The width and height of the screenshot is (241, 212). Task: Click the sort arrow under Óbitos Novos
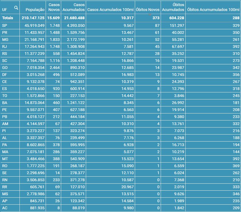click(x=150, y=14)
